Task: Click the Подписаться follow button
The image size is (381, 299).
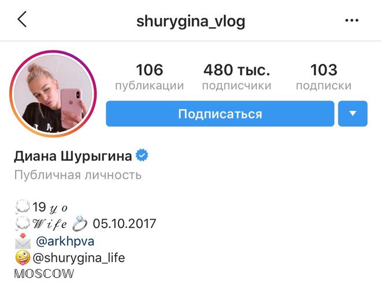Action: click(220, 113)
